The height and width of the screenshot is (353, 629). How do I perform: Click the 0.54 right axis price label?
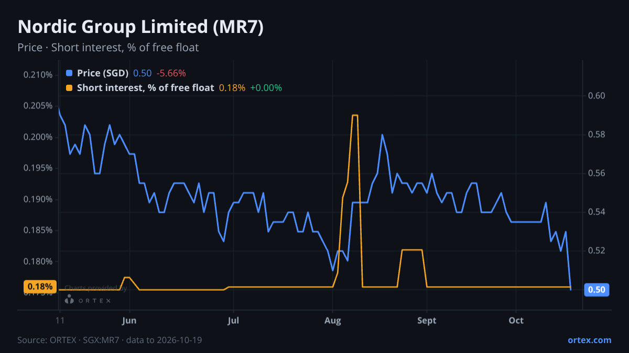[598, 212]
